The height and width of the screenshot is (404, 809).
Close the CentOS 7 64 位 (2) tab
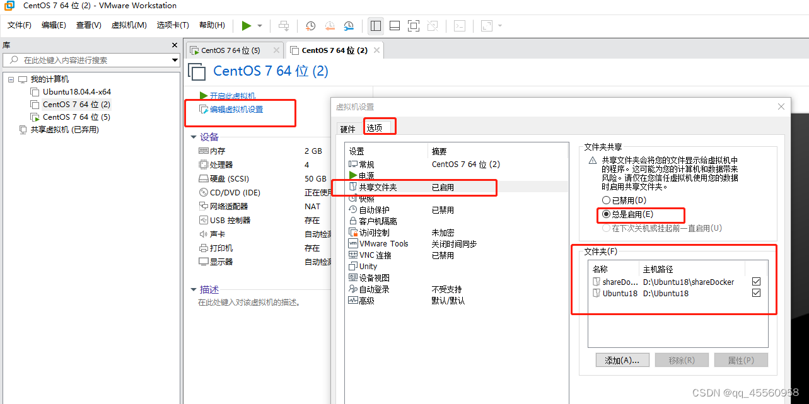376,50
